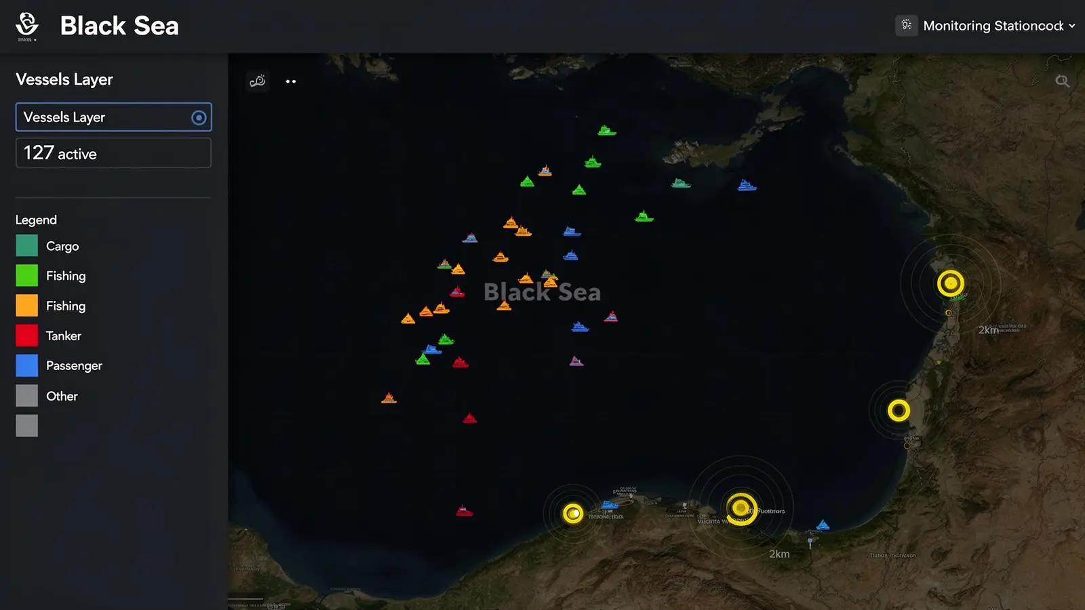Click the Passenger legend label
This screenshot has height=610, width=1085.
click(74, 365)
